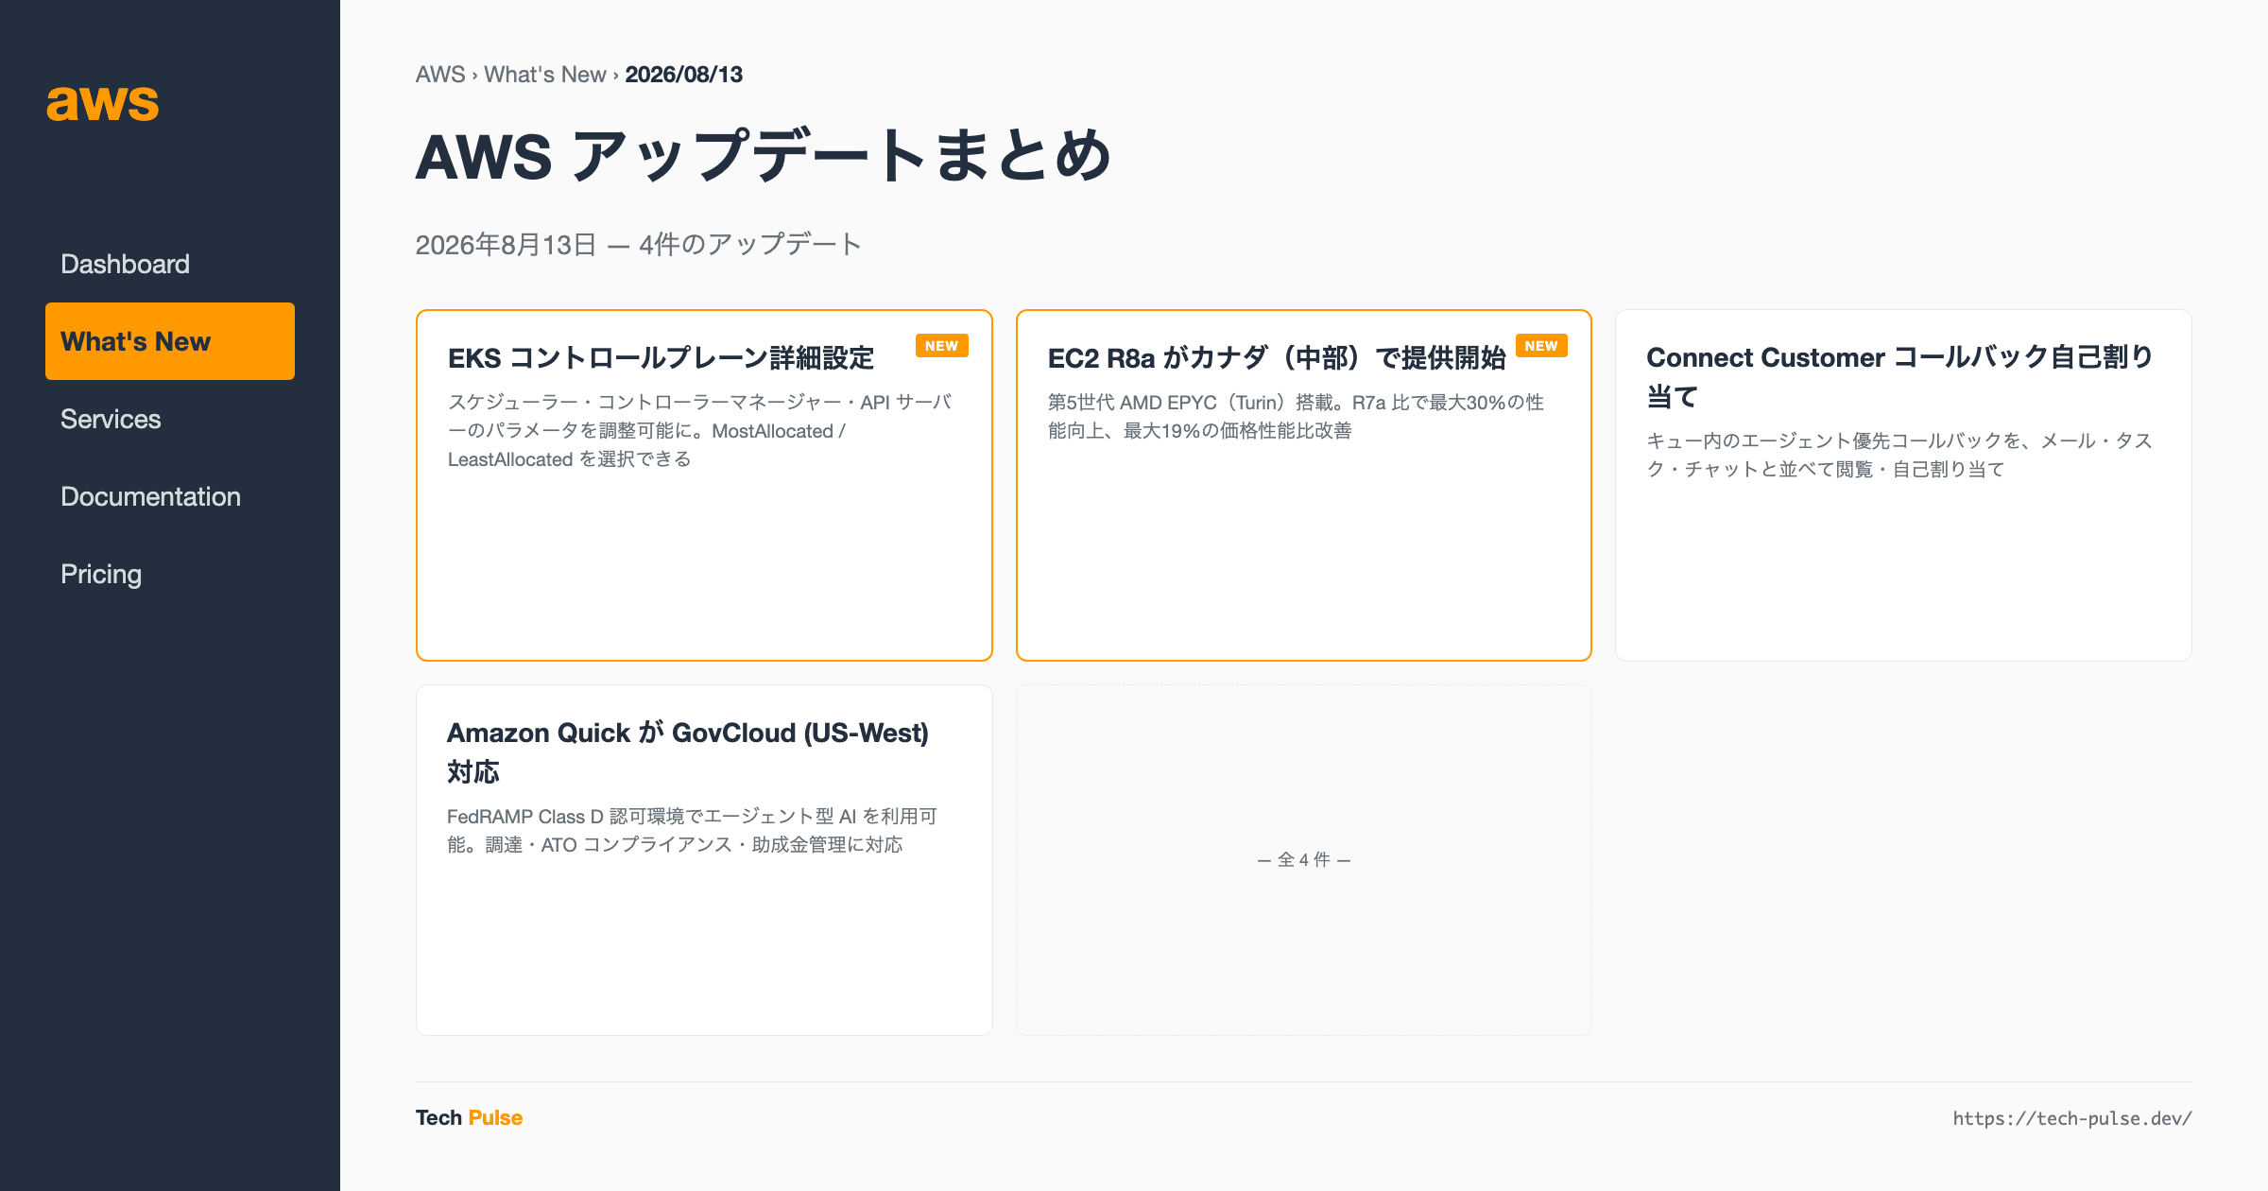The height and width of the screenshot is (1191, 2268).
Task: Click the AWS breadcrumb link
Action: click(x=440, y=75)
